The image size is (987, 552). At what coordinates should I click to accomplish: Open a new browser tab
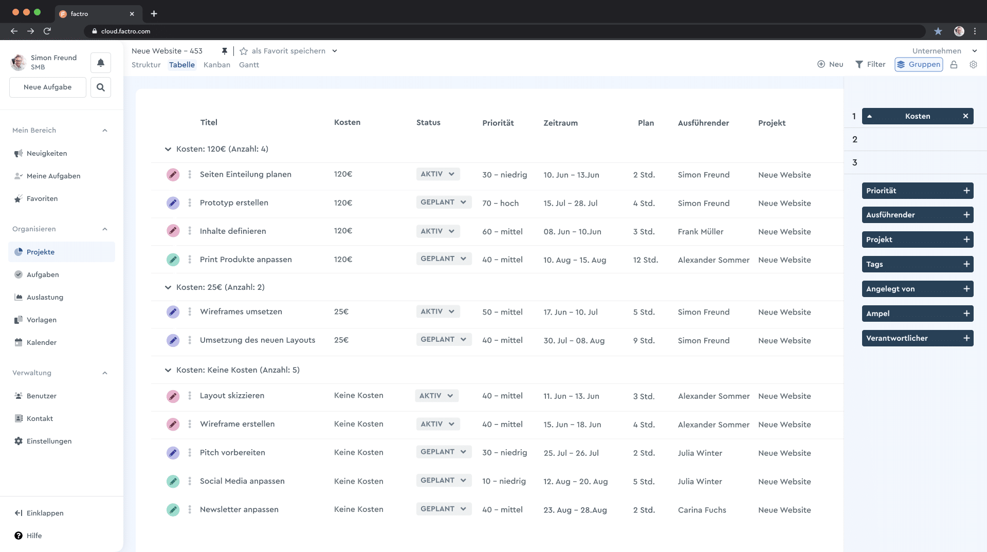(154, 14)
